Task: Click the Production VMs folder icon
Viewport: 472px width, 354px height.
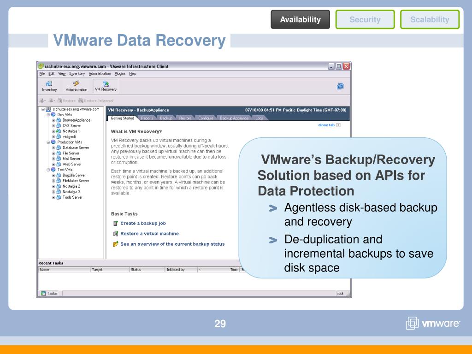Action: click(x=53, y=142)
